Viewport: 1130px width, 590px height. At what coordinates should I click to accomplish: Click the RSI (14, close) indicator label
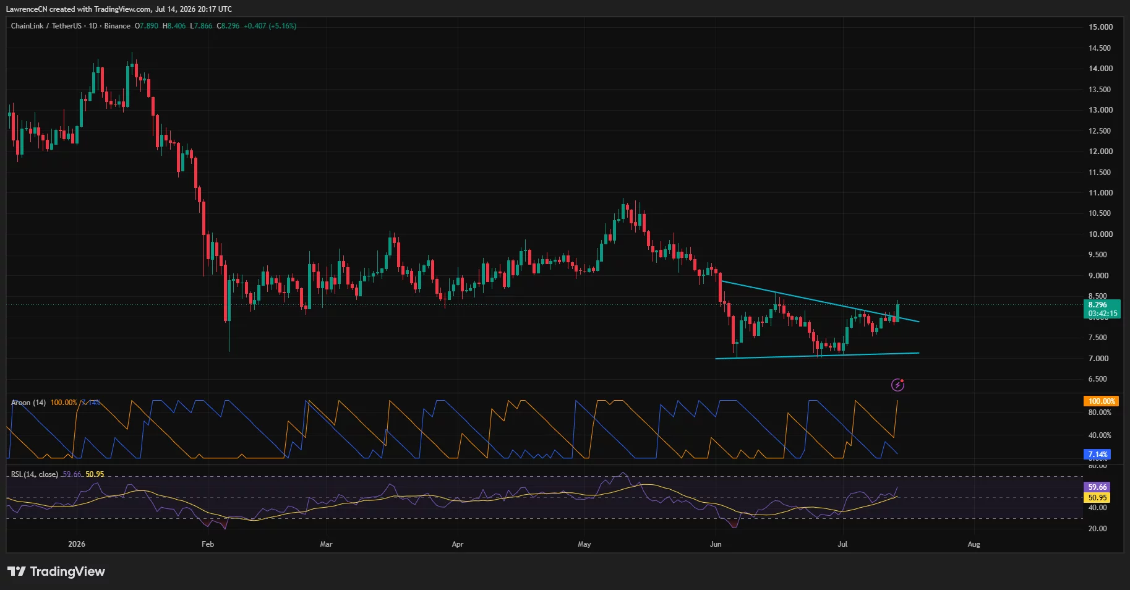[35, 474]
